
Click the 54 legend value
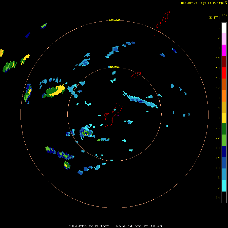pyautogui.click(x=218, y=58)
